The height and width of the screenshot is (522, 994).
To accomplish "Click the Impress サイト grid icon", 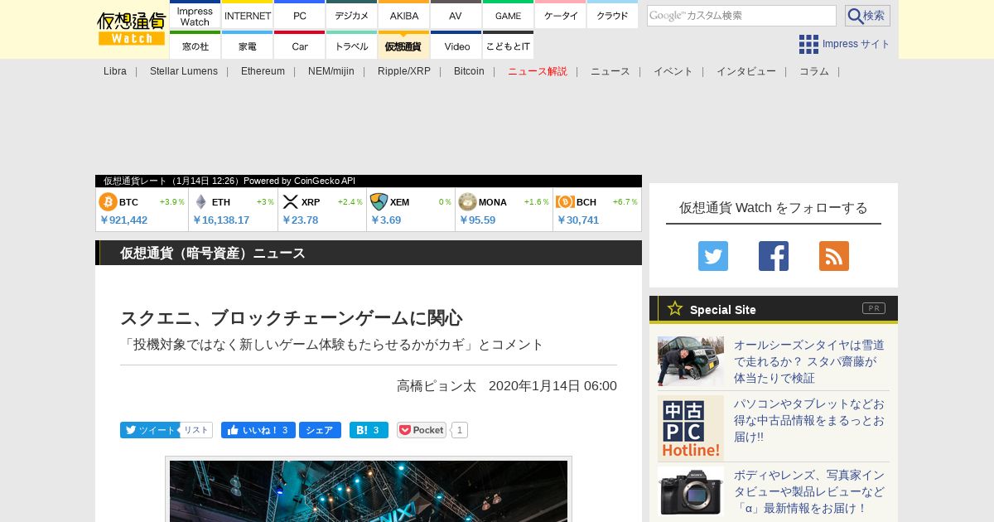I will (808, 44).
